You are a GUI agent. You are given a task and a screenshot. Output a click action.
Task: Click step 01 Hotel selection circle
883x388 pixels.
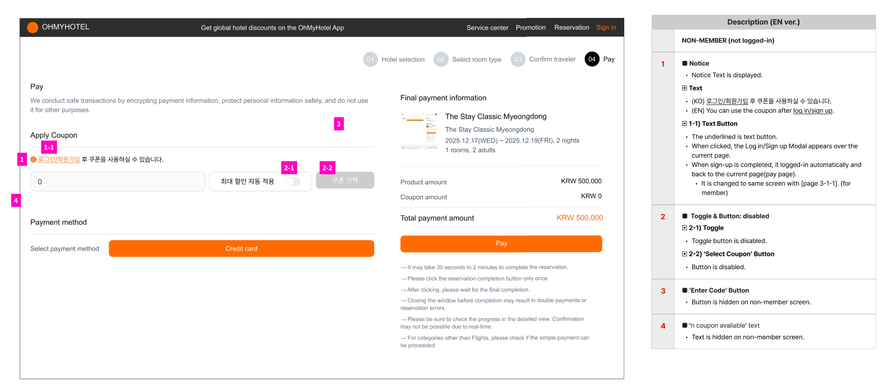coord(370,59)
